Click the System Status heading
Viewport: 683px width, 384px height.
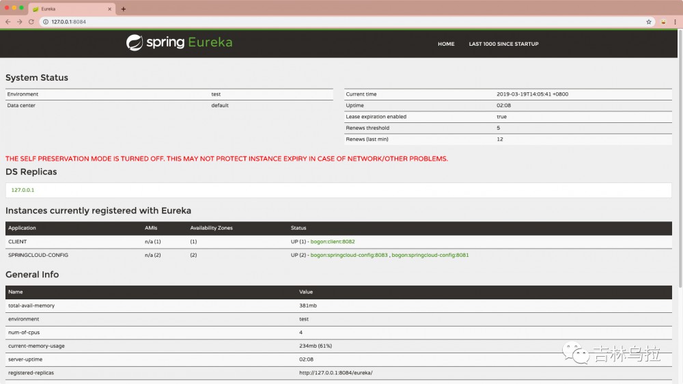click(37, 78)
